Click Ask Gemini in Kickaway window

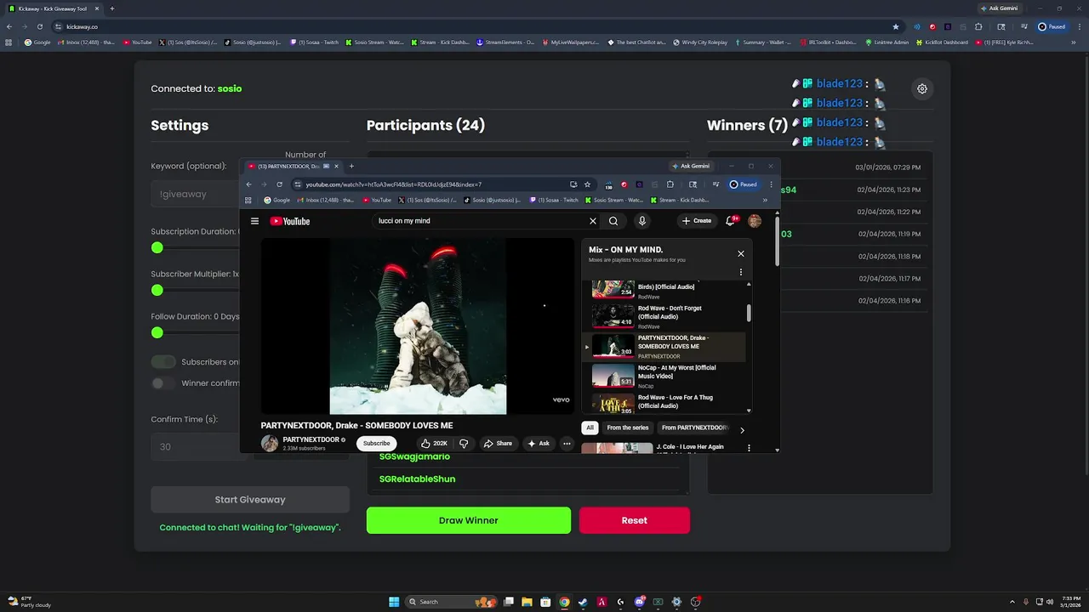(999, 8)
